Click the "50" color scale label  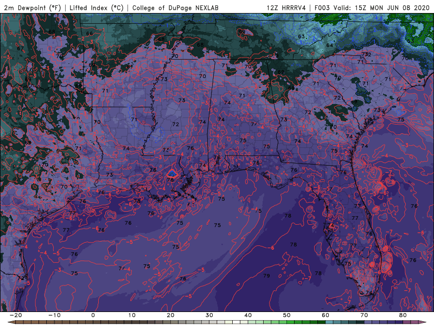tap(287, 315)
